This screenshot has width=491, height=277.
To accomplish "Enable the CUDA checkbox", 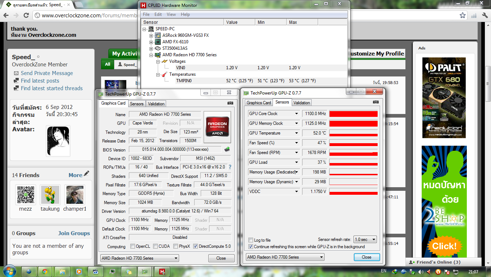I will click(x=156, y=247).
